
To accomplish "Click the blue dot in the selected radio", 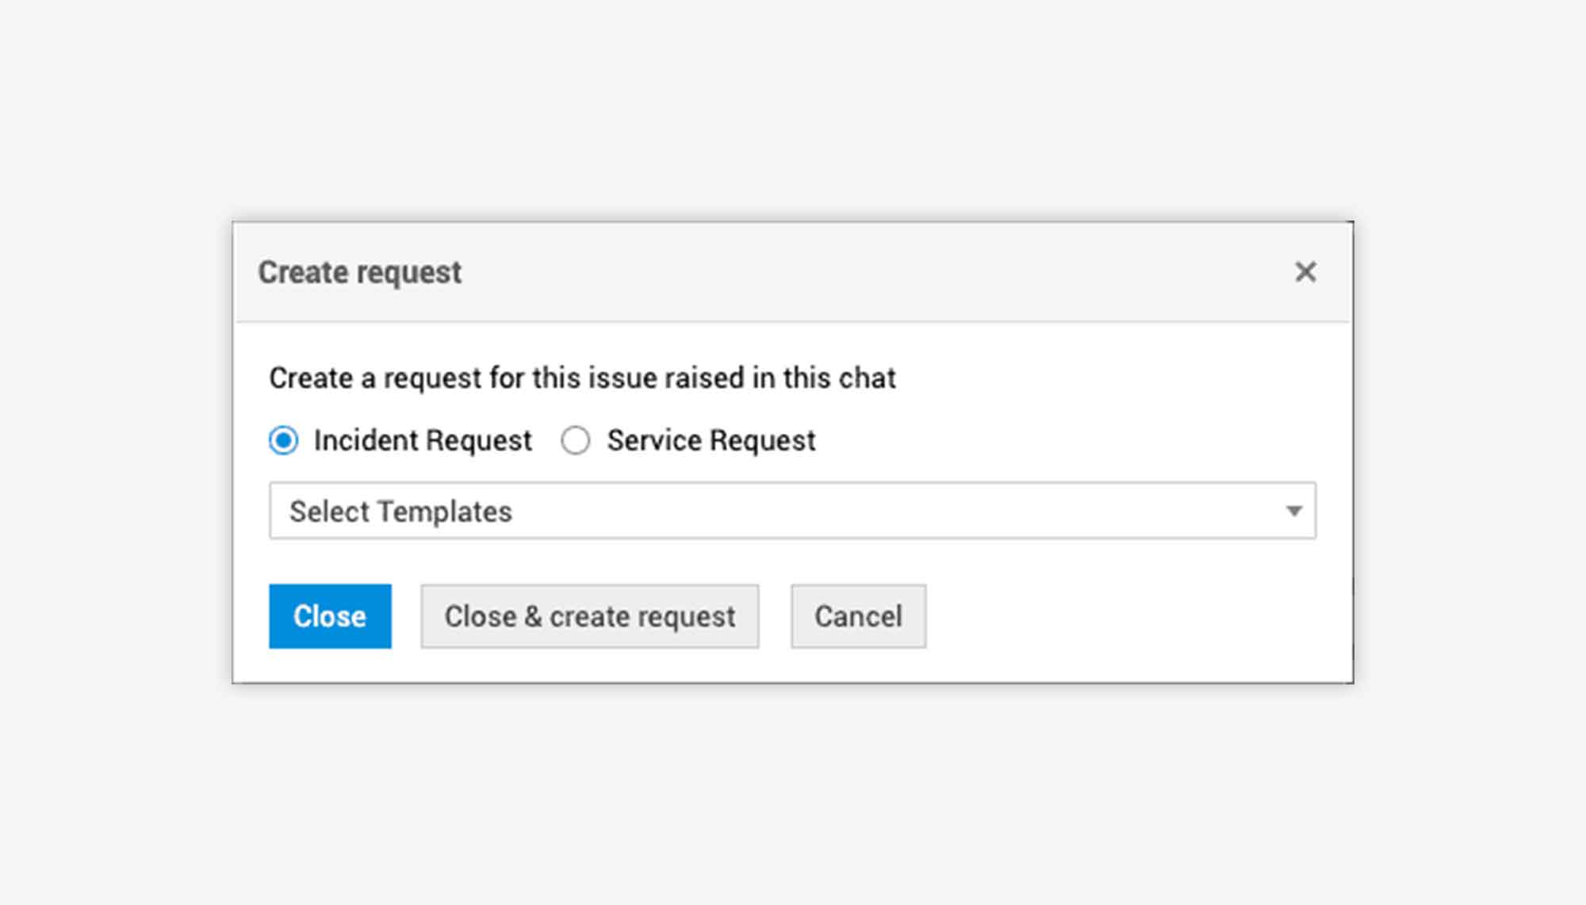I will [284, 440].
